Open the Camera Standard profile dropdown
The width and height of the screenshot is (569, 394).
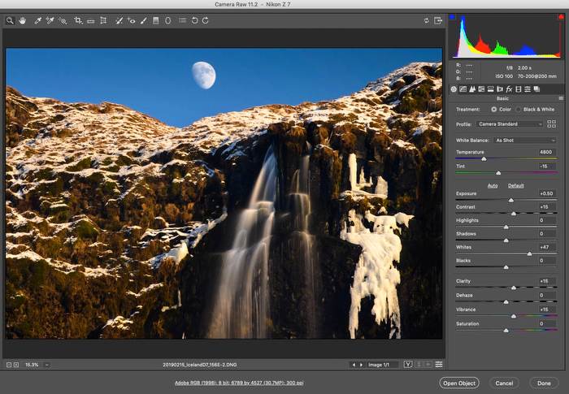510,124
